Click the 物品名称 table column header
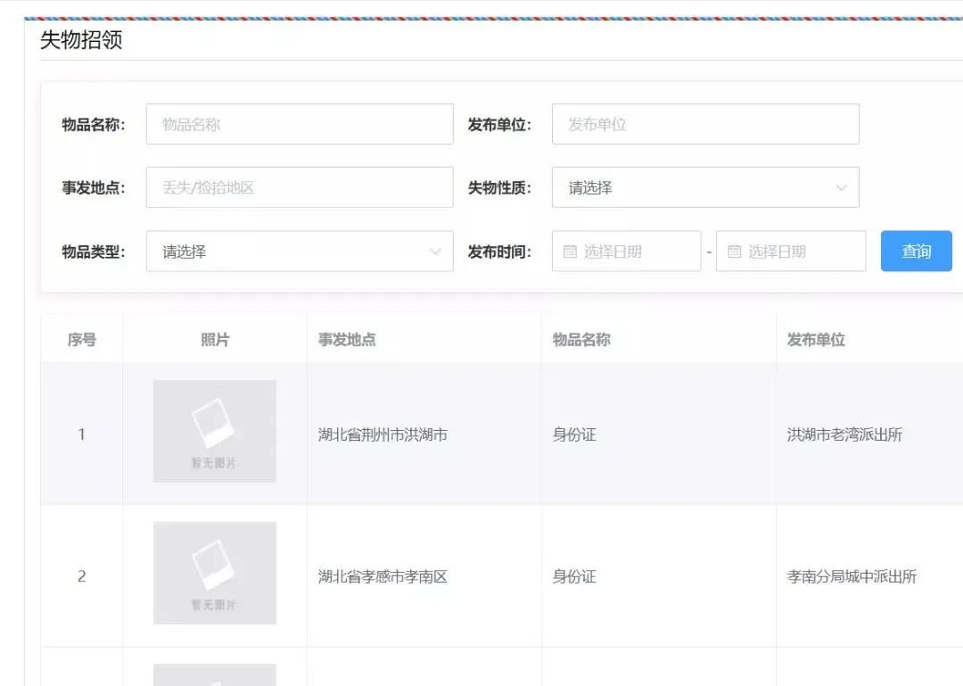This screenshot has height=686, width=963. tap(581, 340)
